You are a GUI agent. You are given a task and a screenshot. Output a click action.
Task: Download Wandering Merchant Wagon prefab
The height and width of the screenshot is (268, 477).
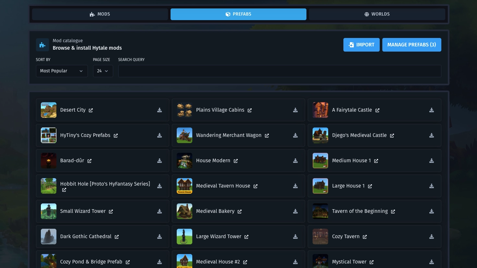coord(295,136)
